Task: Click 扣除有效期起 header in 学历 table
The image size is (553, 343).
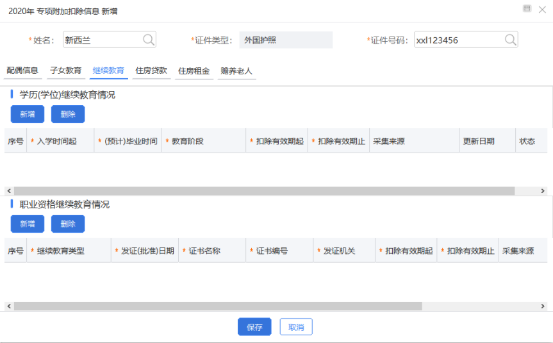Action: coord(277,141)
